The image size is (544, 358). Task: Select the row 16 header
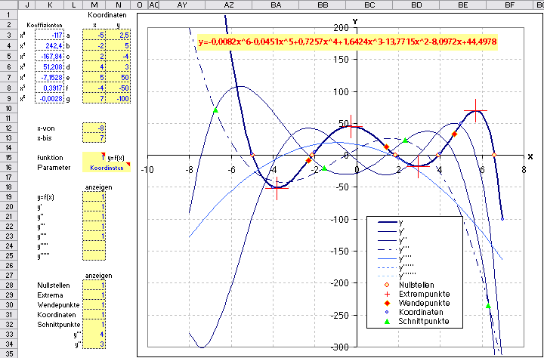[7, 167]
